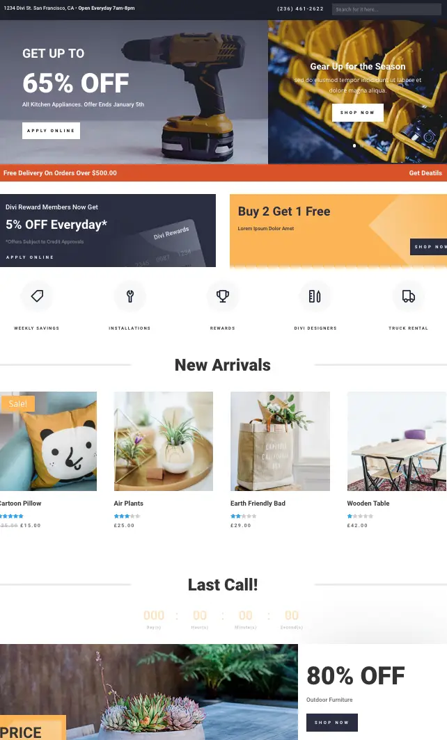Image resolution: width=447 pixels, height=740 pixels.
Task: Select the Rewards trophy icon
Action: pyautogui.click(x=223, y=296)
